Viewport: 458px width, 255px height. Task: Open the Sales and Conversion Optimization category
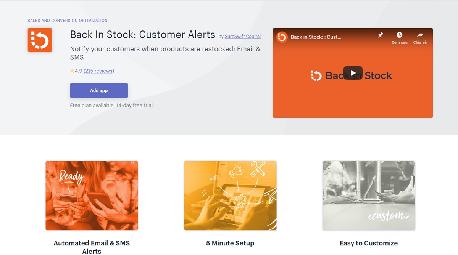tap(68, 21)
